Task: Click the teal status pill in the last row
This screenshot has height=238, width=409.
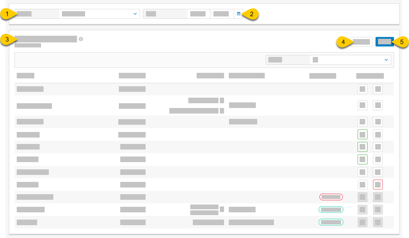Action: point(331,222)
